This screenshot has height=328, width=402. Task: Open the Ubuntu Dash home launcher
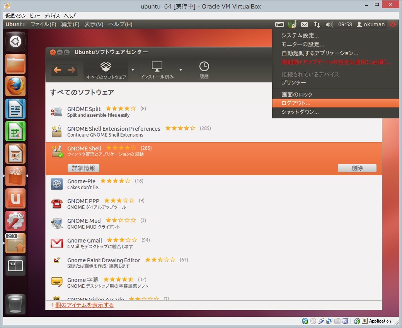pos(15,41)
